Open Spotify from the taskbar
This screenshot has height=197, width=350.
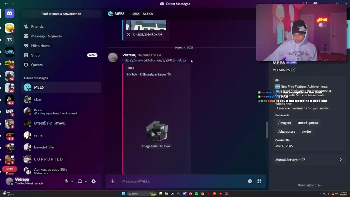196,194
